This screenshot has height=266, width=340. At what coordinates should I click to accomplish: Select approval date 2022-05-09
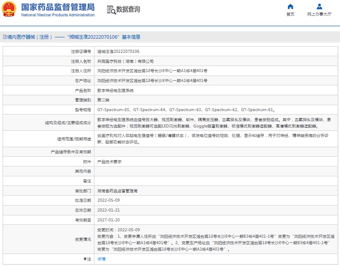(109, 200)
